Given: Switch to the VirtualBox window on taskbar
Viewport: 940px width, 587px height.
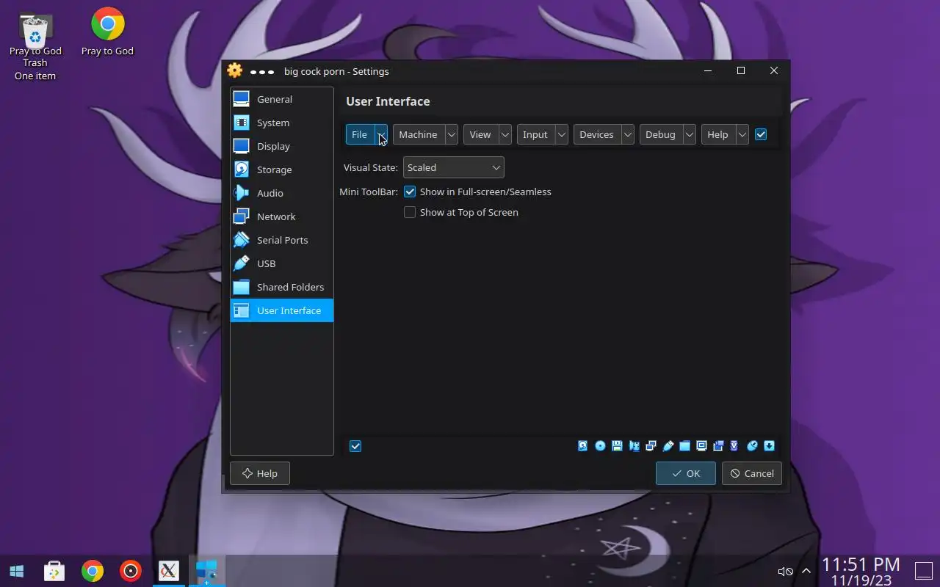Looking at the screenshot, I should coord(207,571).
